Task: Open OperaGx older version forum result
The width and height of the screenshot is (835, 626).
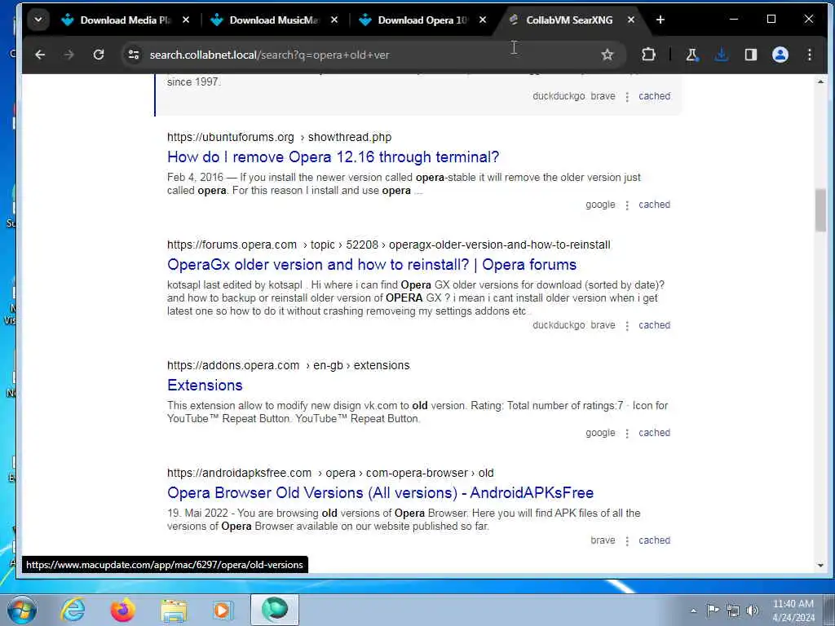Action: [x=372, y=265]
